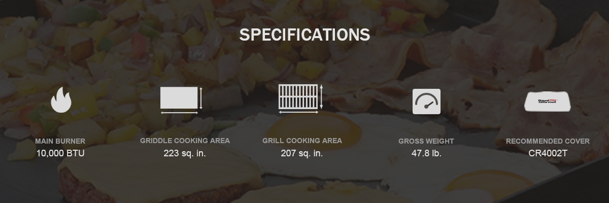Click the weight gauge icon

(426, 101)
